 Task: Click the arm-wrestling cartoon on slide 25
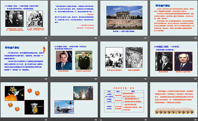click(35, 19)
